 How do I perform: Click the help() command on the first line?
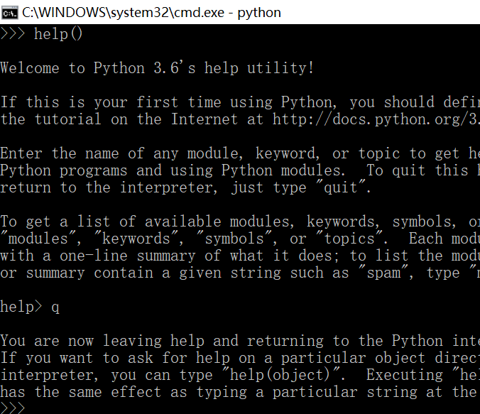[58, 33]
